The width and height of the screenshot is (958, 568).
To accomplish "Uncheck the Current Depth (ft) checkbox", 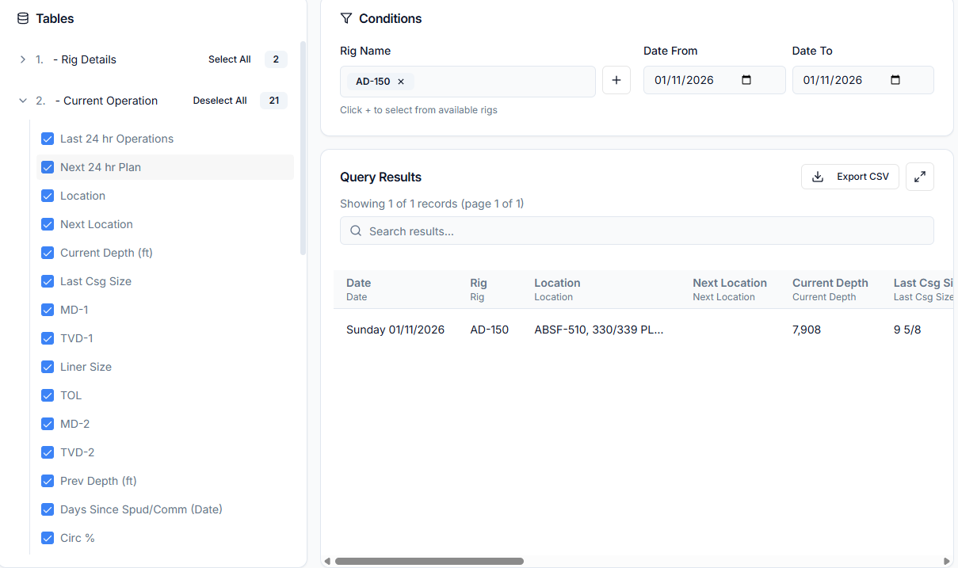I will (47, 253).
